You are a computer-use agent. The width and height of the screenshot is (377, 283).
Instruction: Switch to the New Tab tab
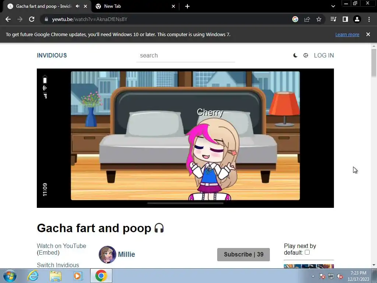coord(135,6)
